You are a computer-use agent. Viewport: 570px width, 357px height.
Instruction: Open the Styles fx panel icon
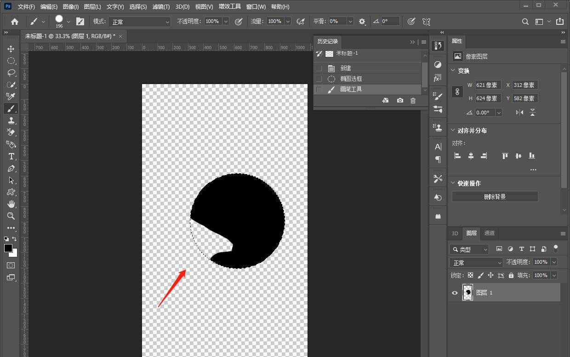(x=438, y=79)
